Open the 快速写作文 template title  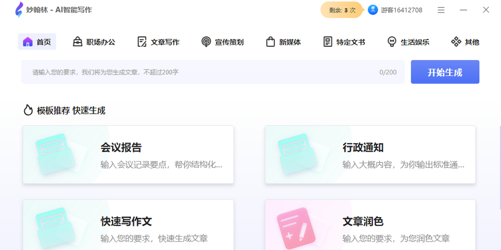click(x=126, y=221)
